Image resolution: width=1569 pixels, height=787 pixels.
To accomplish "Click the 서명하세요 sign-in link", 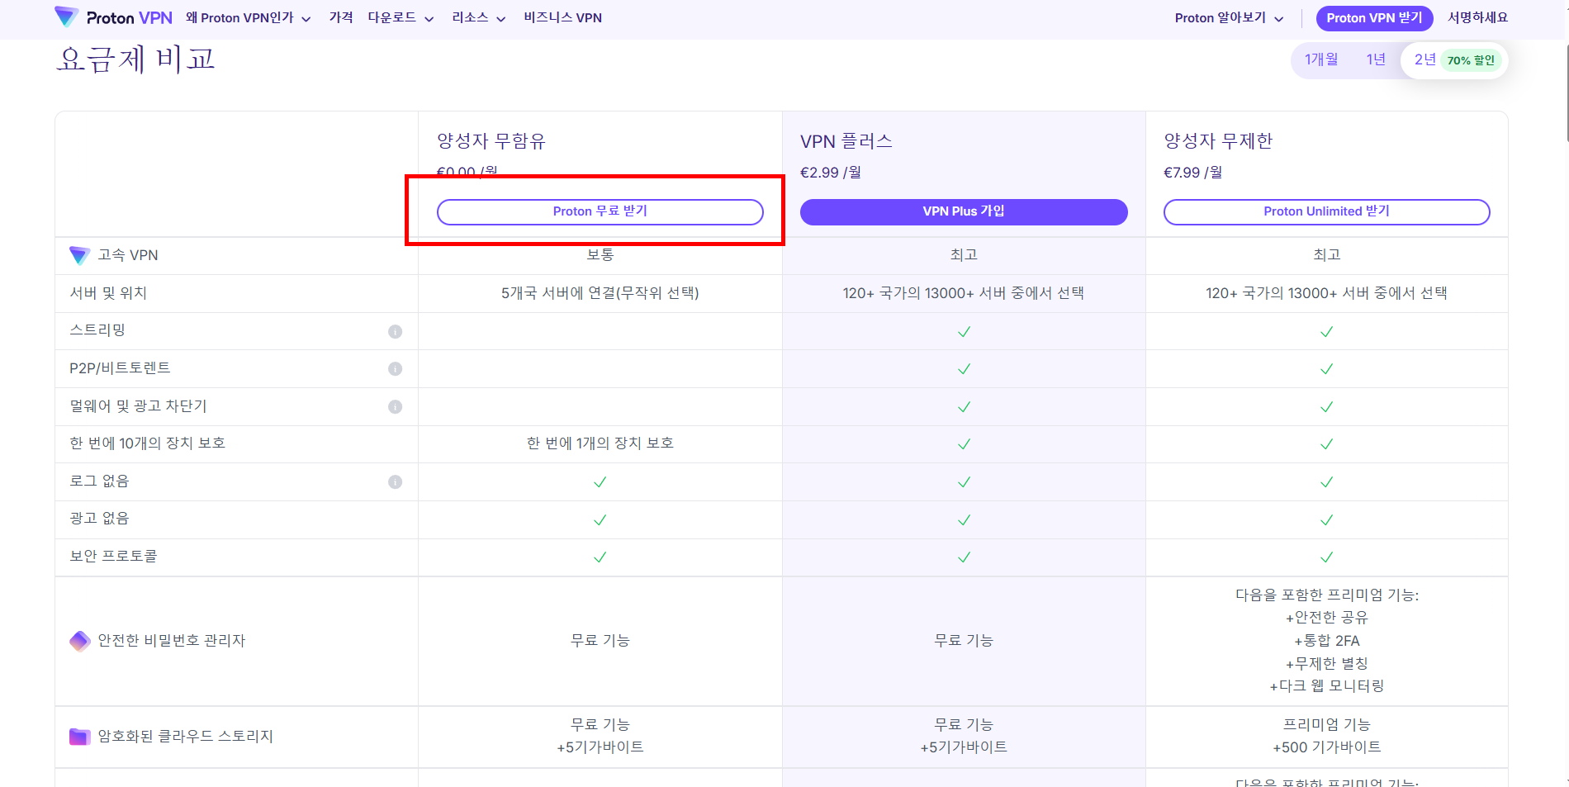I will (1477, 17).
